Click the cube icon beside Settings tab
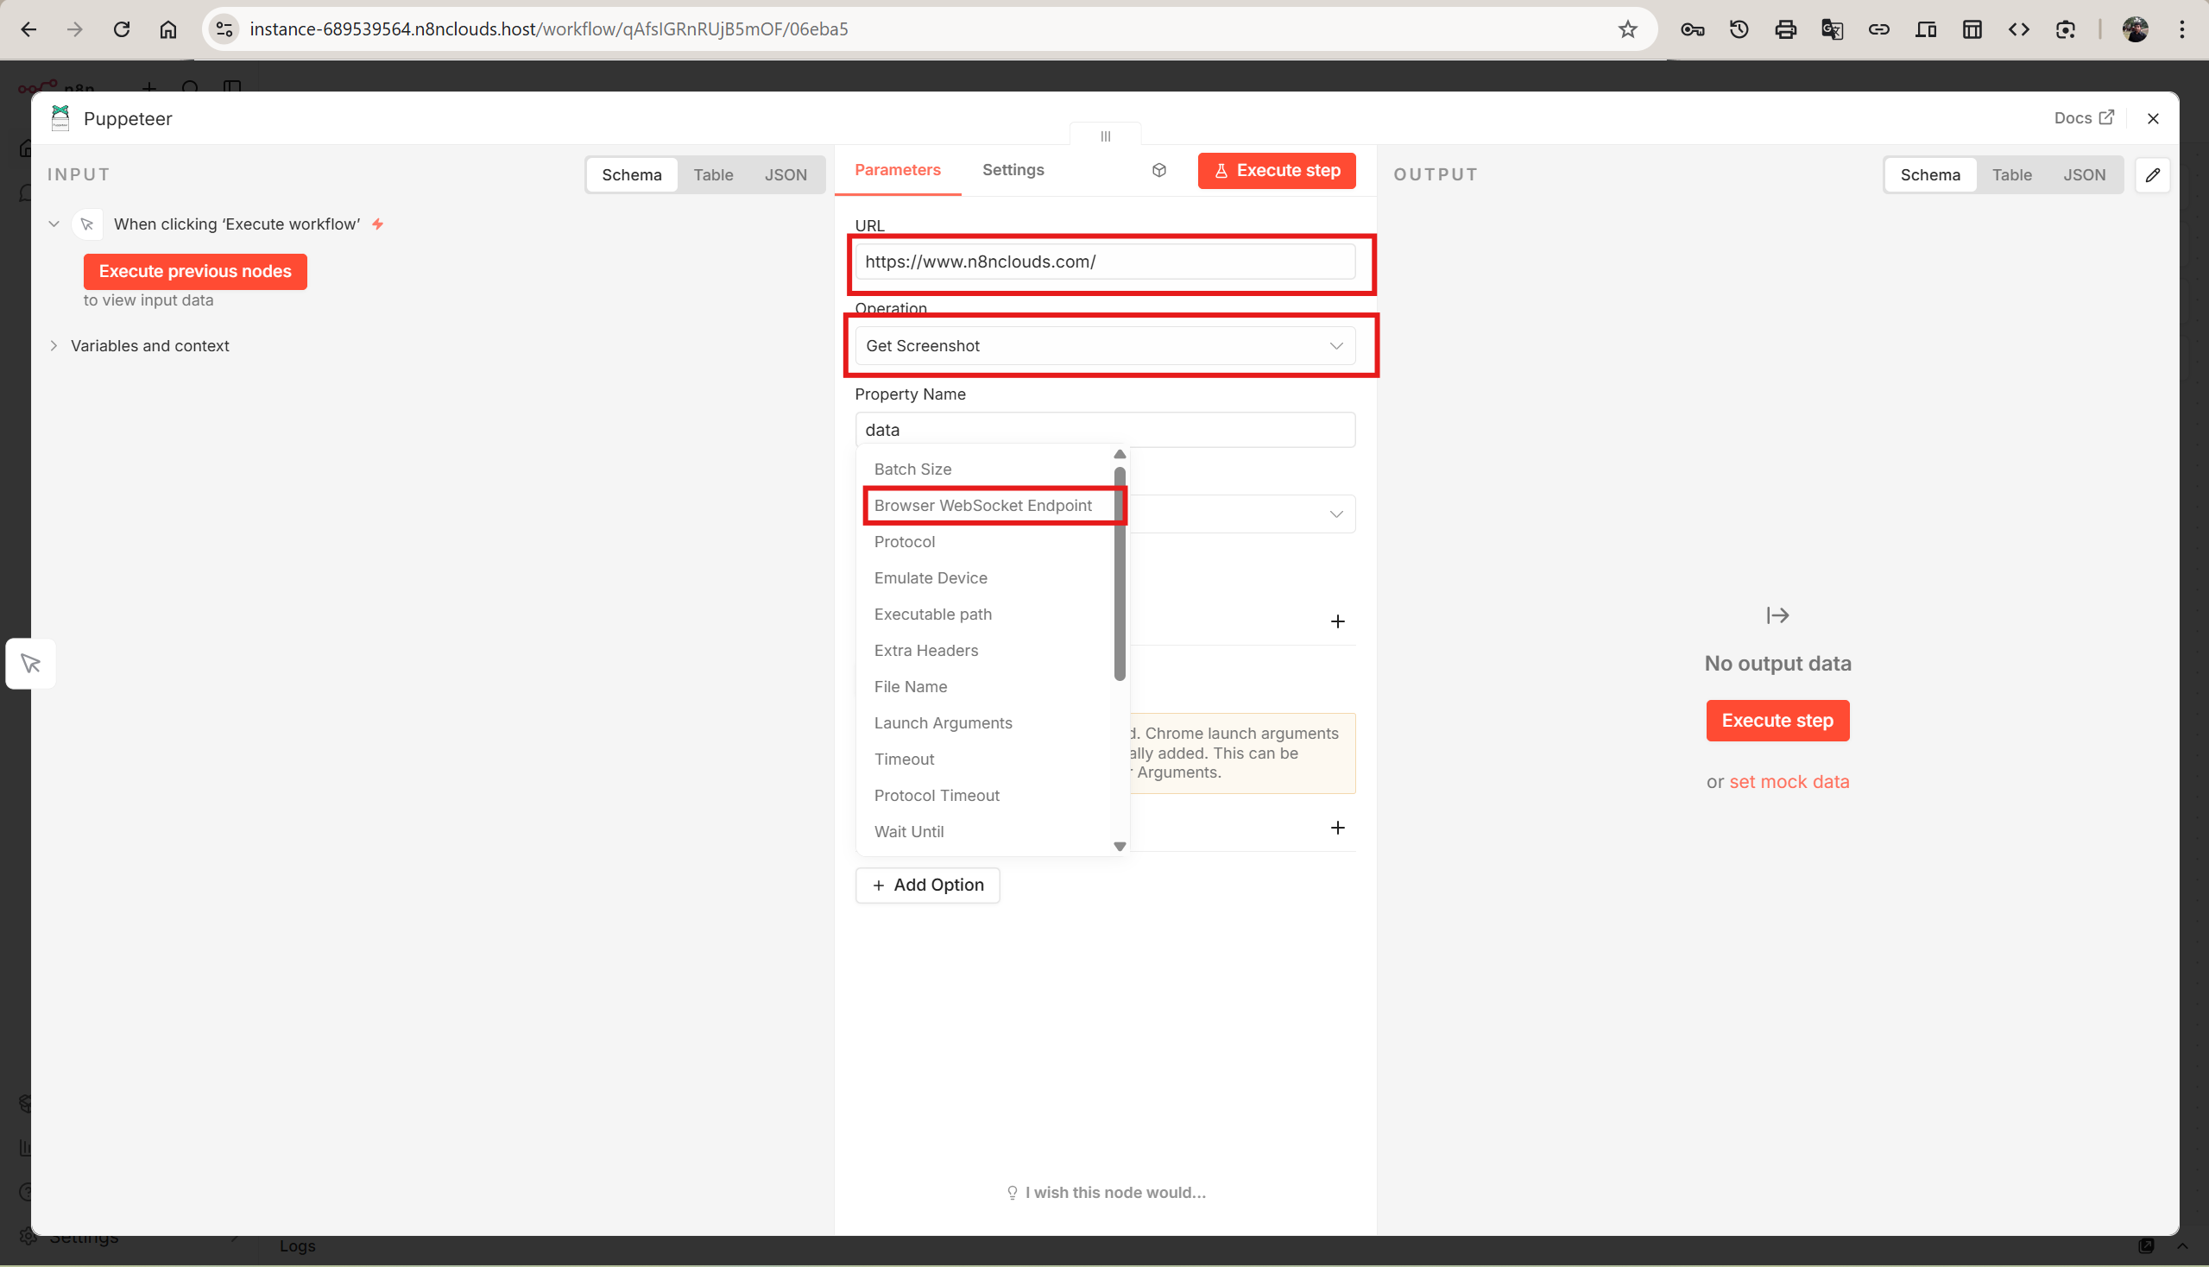Image resolution: width=2209 pixels, height=1267 pixels. click(x=1159, y=171)
